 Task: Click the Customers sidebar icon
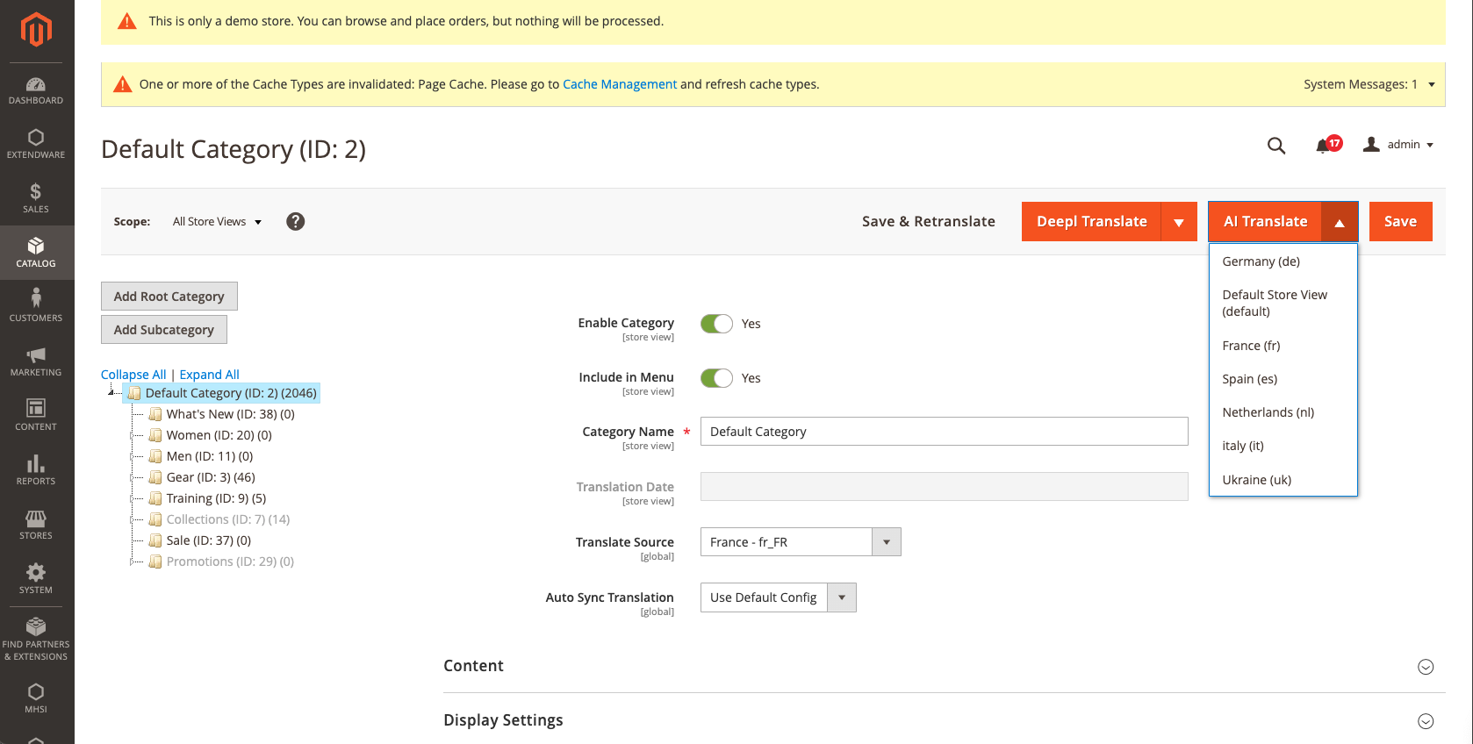click(x=36, y=306)
